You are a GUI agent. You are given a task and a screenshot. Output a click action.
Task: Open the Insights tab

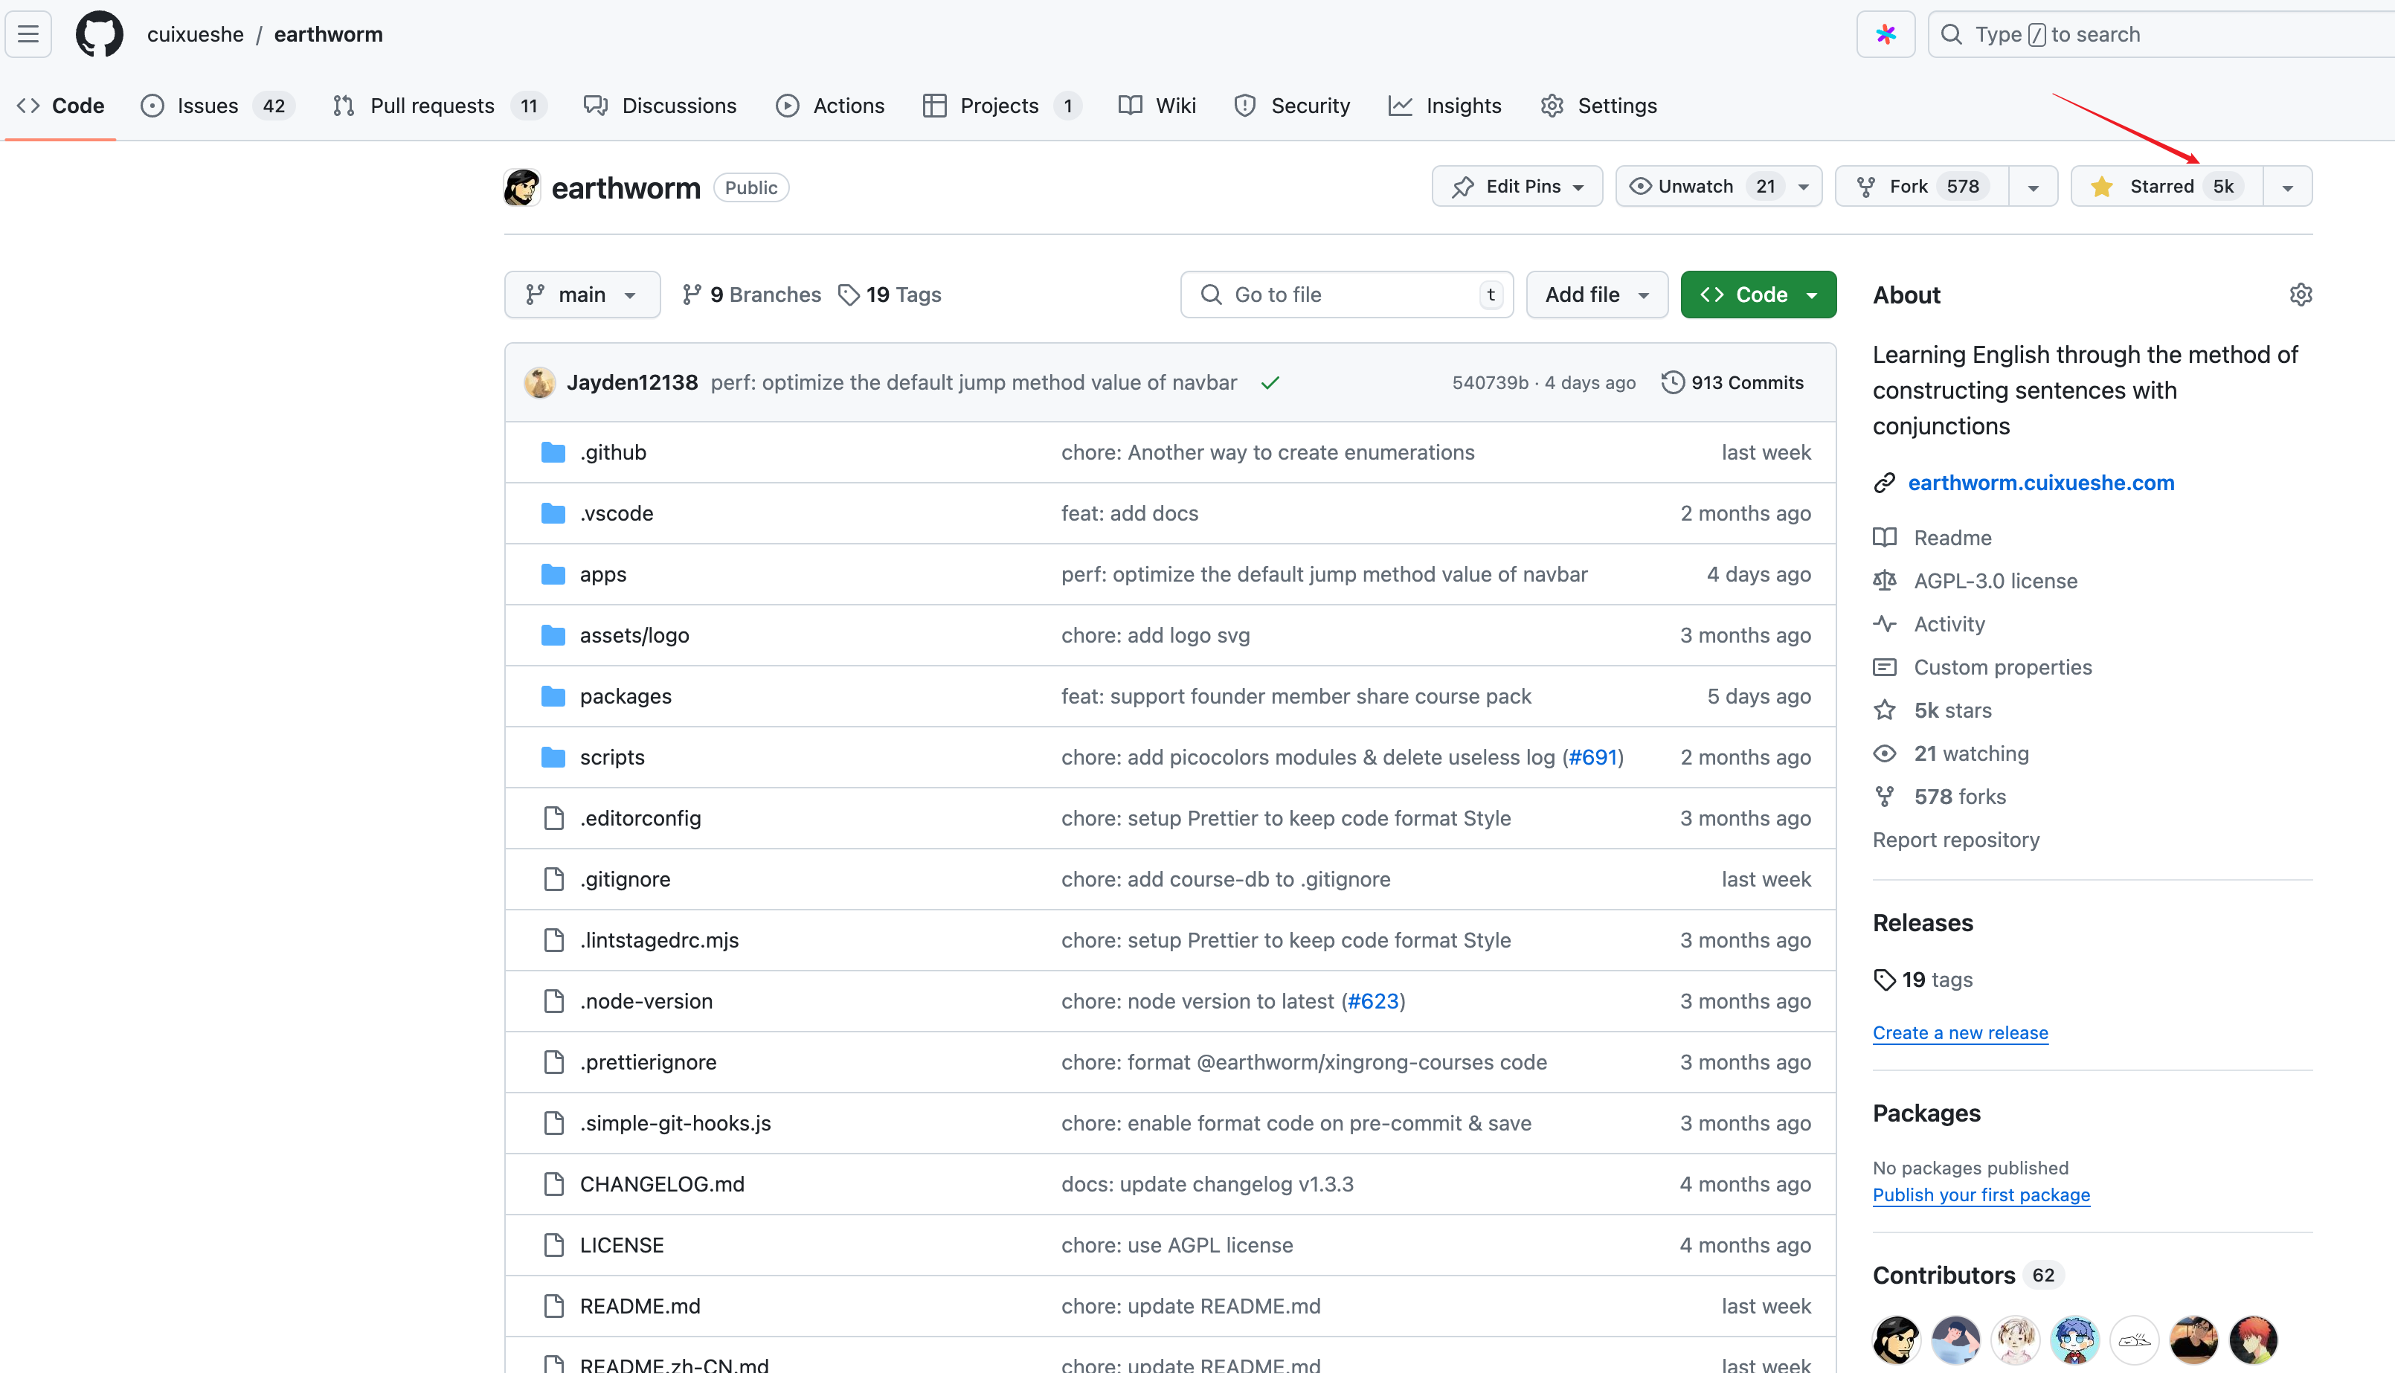tap(1444, 106)
